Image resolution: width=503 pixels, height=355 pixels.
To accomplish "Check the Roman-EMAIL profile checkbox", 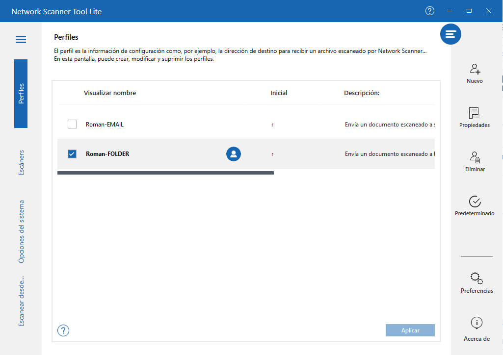I will coord(72,124).
